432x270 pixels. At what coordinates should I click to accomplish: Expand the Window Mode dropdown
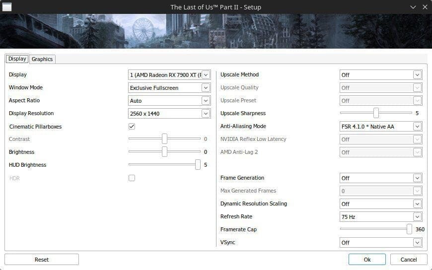(169, 88)
